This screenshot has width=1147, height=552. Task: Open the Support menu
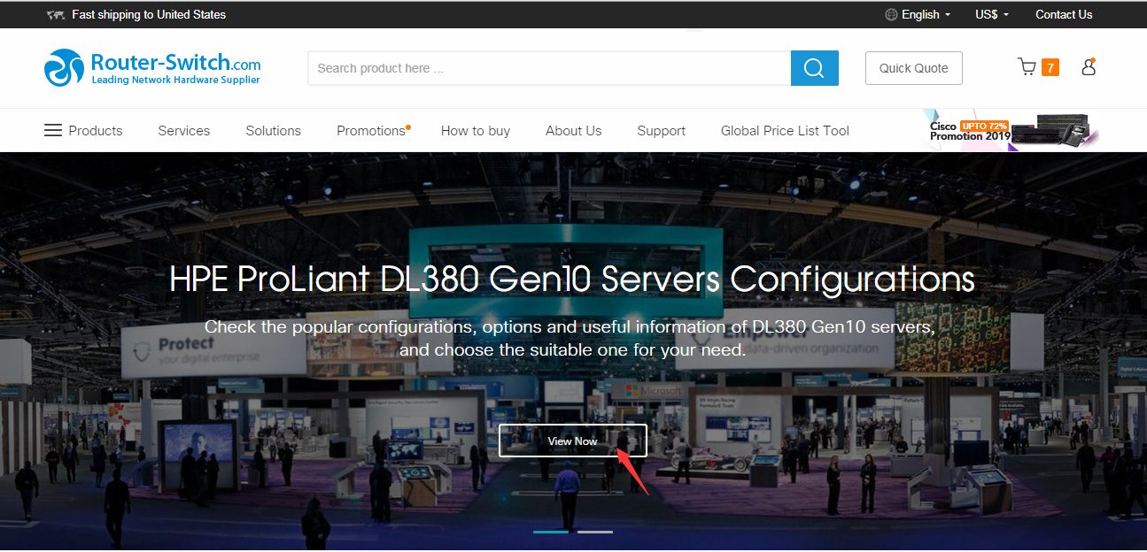[662, 130]
